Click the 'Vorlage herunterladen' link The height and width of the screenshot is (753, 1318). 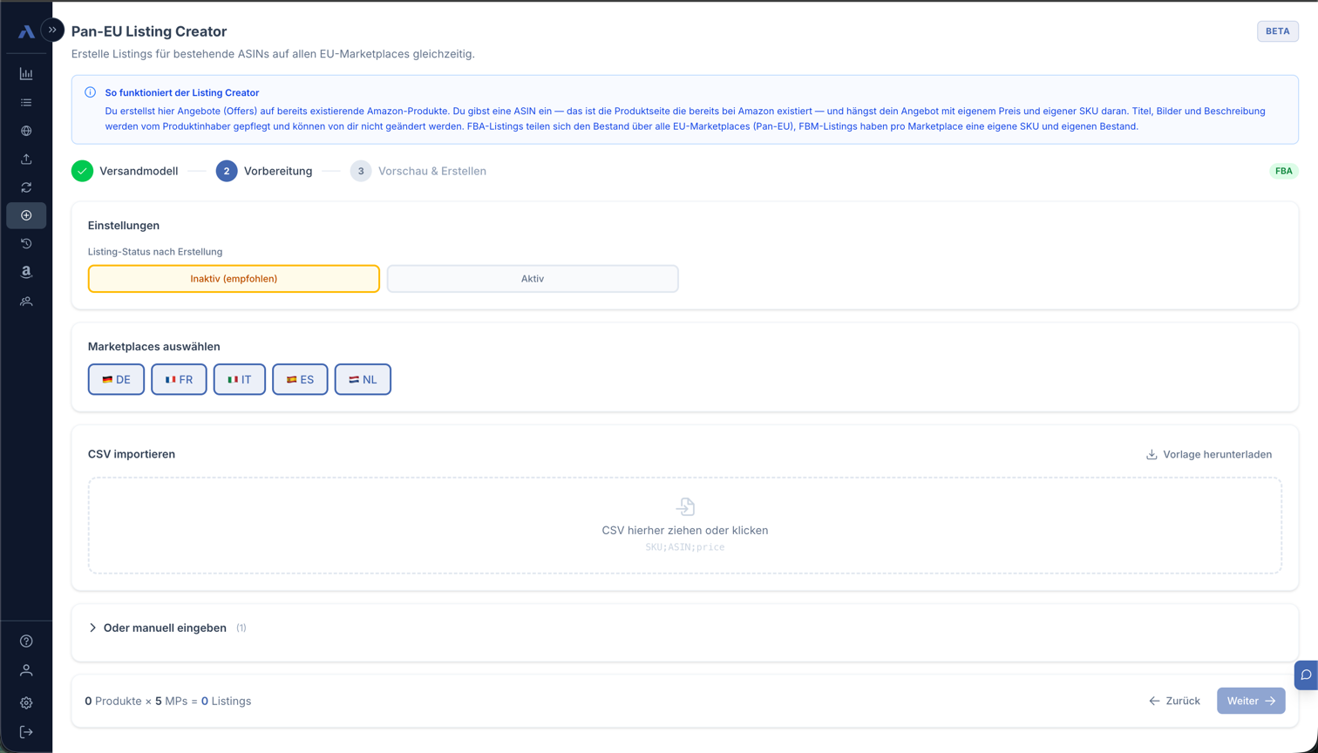1209,454
